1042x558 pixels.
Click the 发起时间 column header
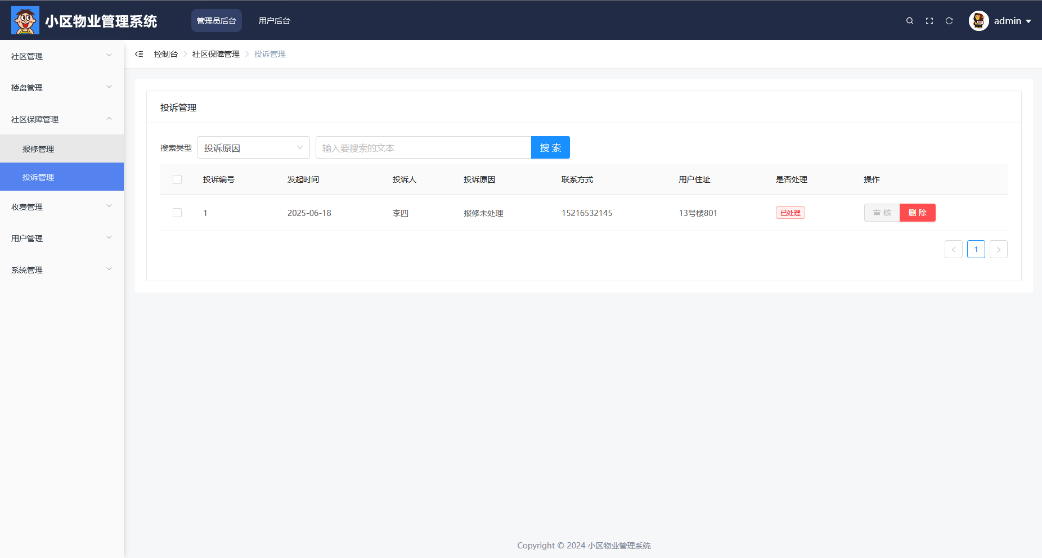(x=303, y=179)
